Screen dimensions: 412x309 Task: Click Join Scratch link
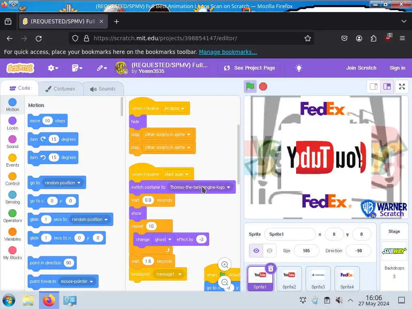pos(361,68)
